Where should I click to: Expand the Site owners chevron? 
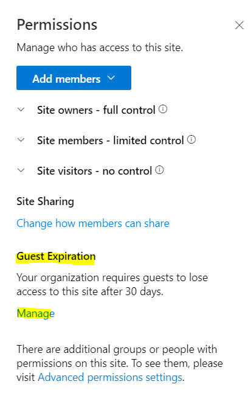coord(21,110)
